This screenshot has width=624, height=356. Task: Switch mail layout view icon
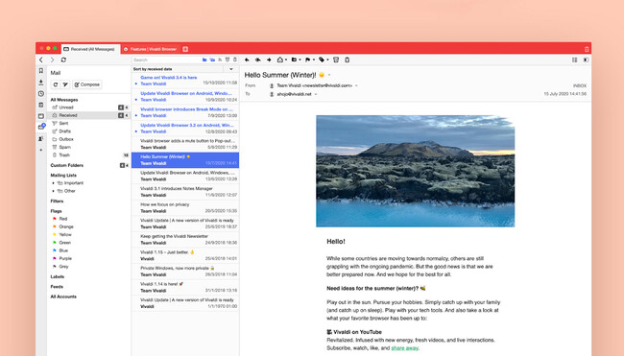pyautogui.click(x=575, y=59)
